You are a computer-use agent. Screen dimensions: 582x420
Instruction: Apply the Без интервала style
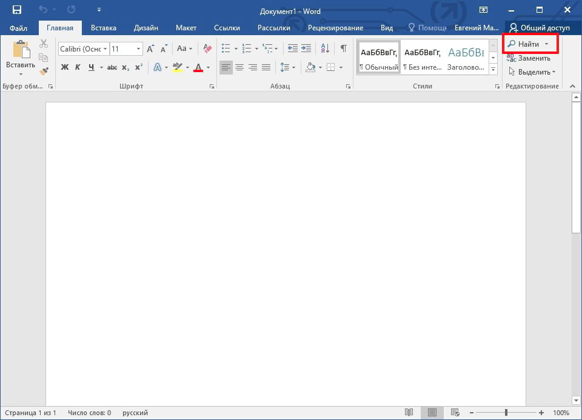tap(423, 58)
